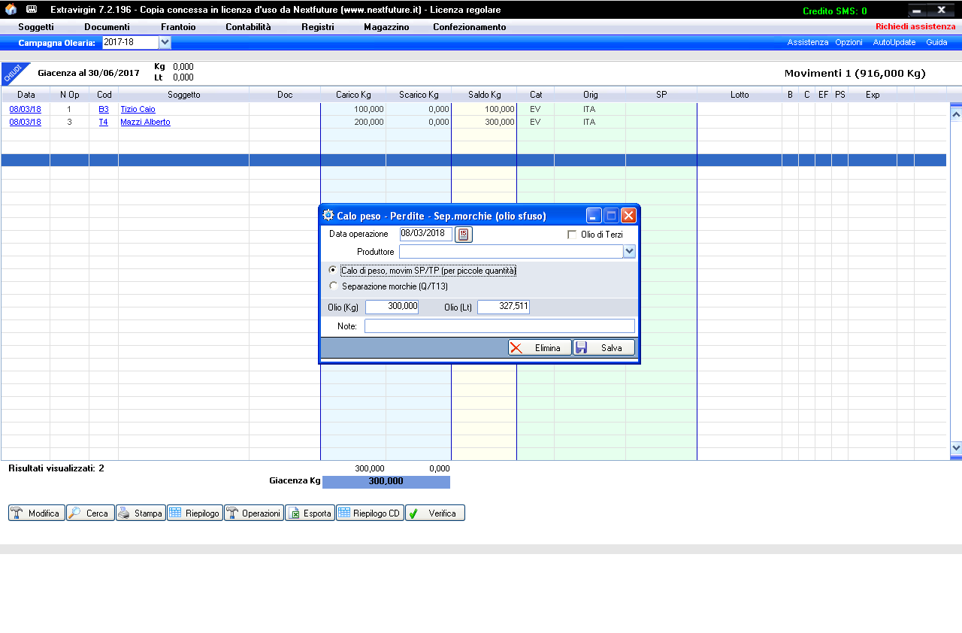
Task: Open the Magazzino menu
Action: point(386,27)
